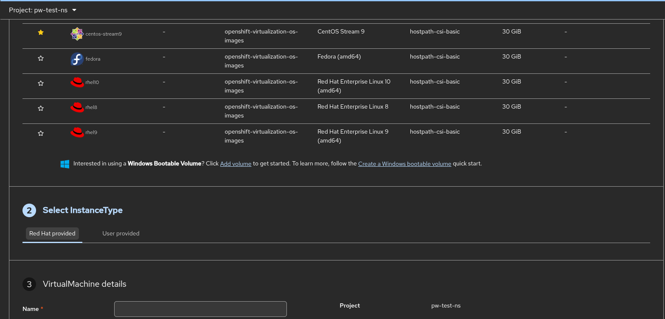Click the Windows logo icon
The image size is (665, 319).
(65, 164)
